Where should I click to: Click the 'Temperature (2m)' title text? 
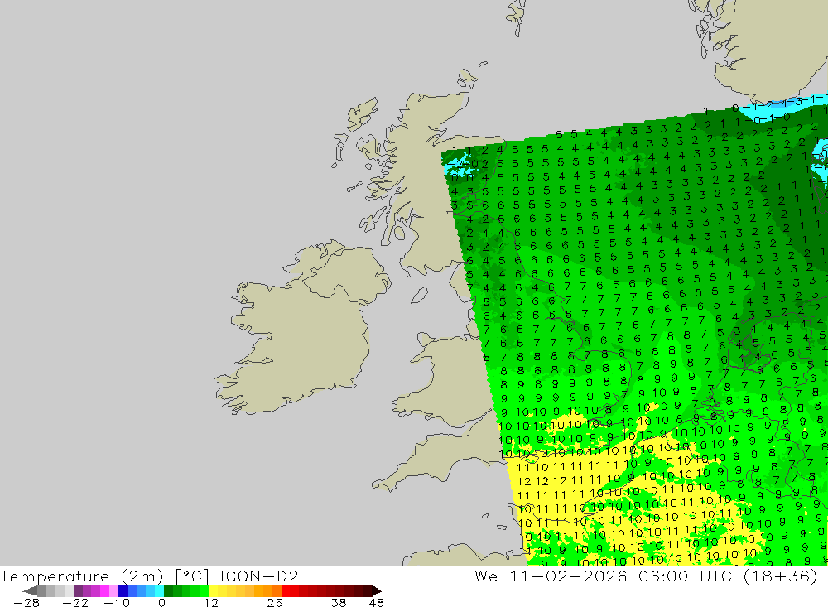coord(81,576)
